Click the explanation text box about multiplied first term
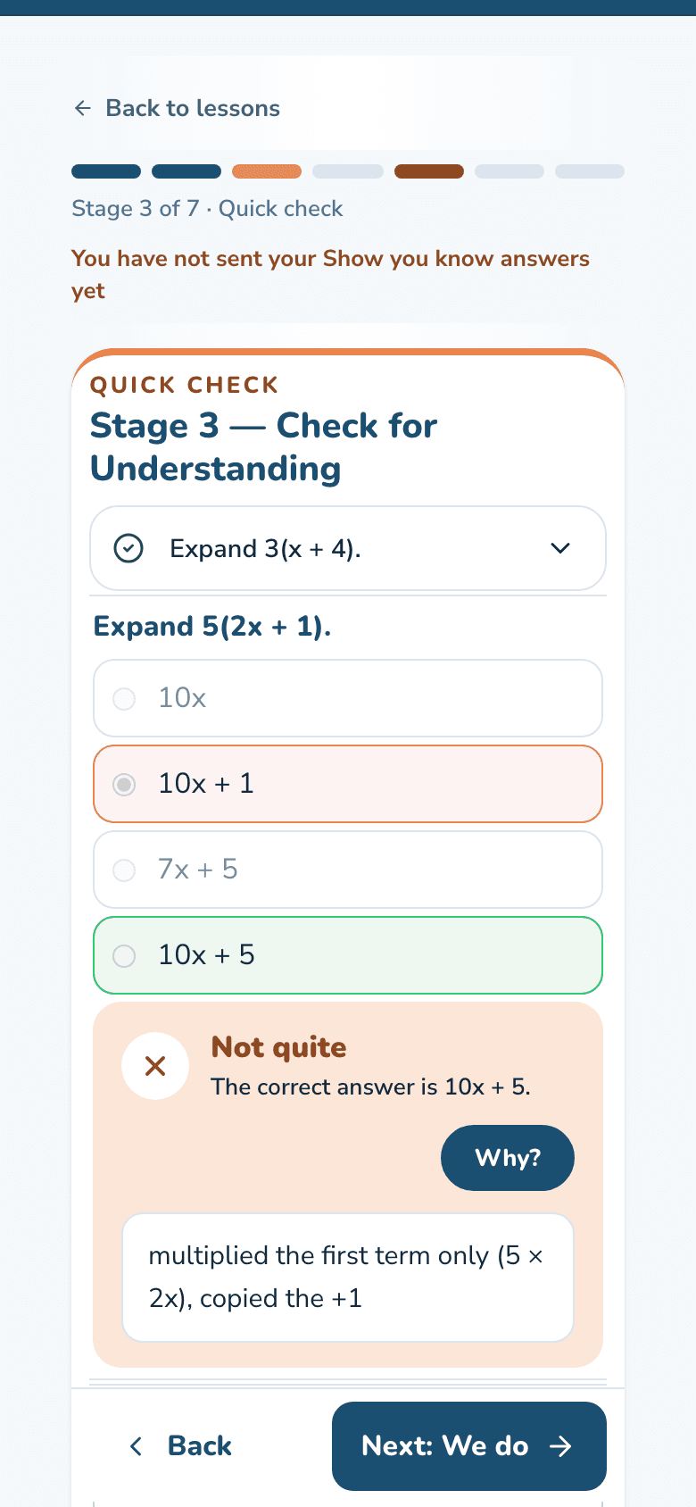Image resolution: width=696 pixels, height=1507 pixels. (348, 1278)
